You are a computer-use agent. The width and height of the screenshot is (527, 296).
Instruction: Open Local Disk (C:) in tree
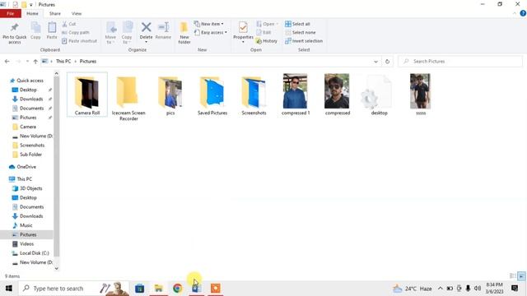[34, 253]
